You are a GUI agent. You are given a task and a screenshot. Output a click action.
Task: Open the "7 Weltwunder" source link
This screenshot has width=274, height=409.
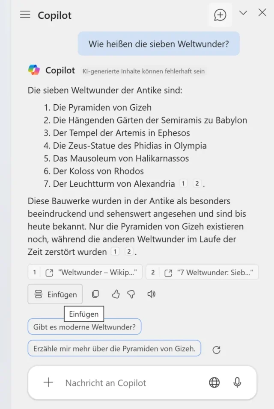pos(202,272)
